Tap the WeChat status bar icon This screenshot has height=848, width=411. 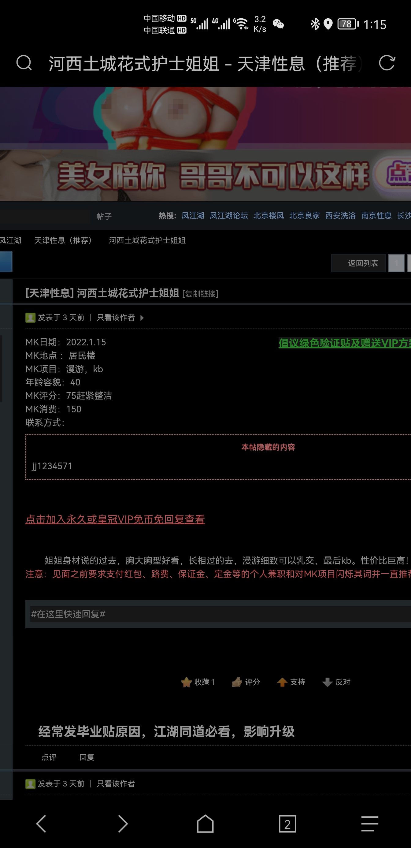pos(278,24)
